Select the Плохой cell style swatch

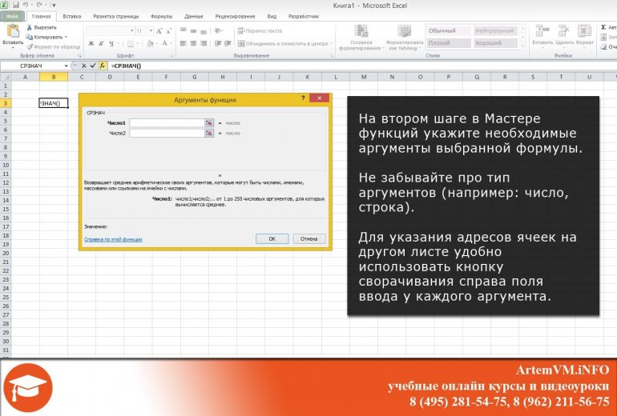449,43
